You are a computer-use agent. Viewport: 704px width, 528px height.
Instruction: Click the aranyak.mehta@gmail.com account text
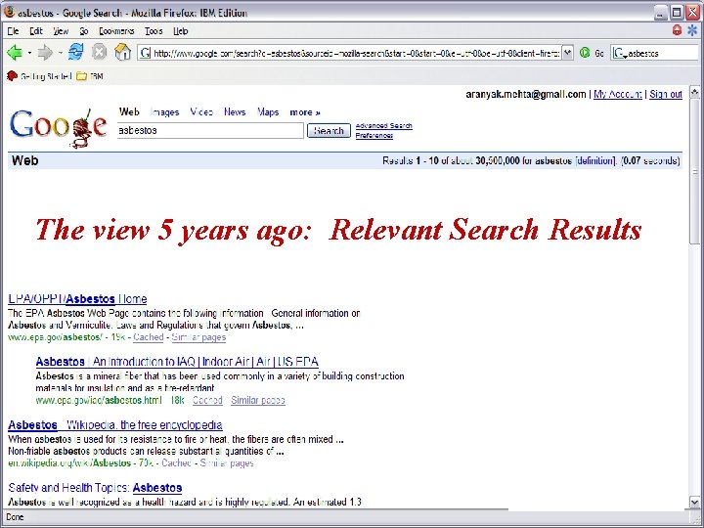(x=526, y=94)
